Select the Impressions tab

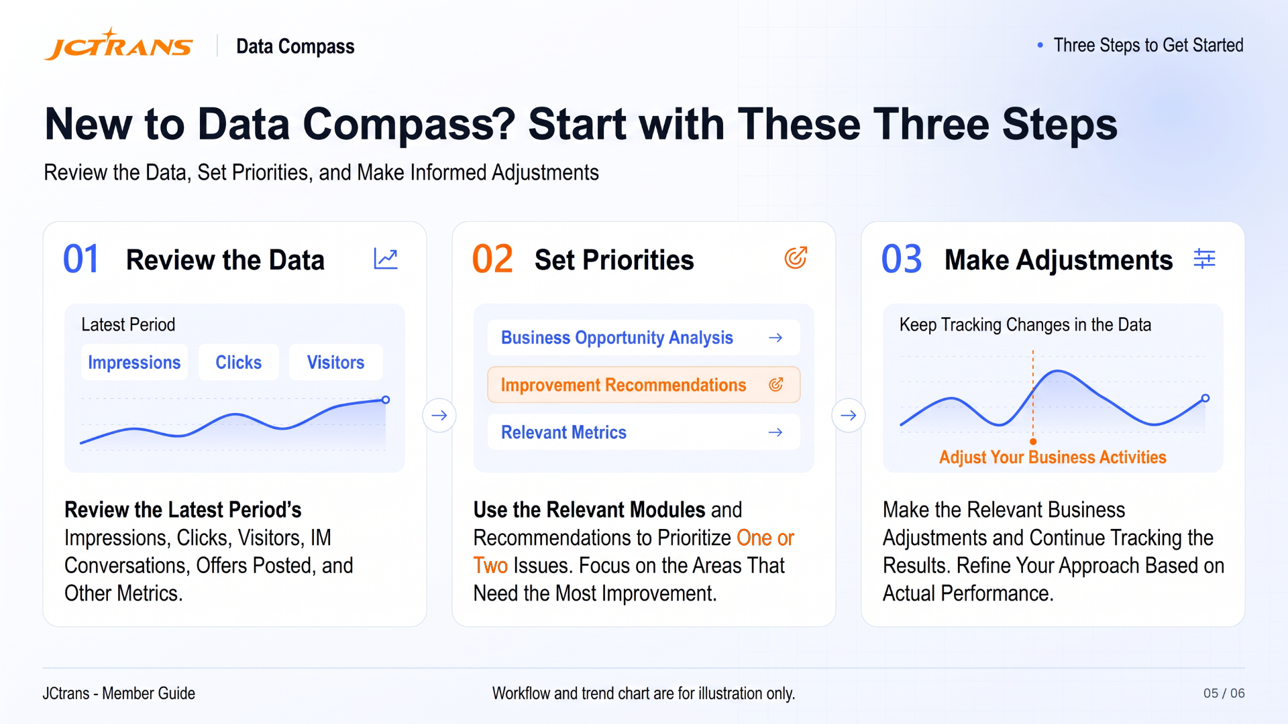coord(134,363)
